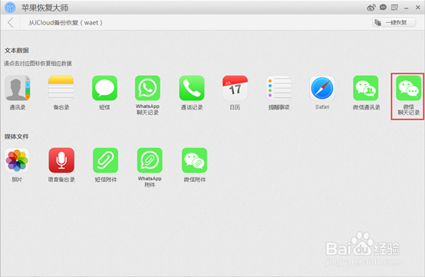The image size is (425, 277).
Task: Click the 一键恢复 button
Action: pos(394,23)
